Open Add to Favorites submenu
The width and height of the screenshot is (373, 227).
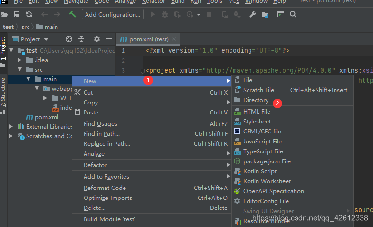pos(152,177)
